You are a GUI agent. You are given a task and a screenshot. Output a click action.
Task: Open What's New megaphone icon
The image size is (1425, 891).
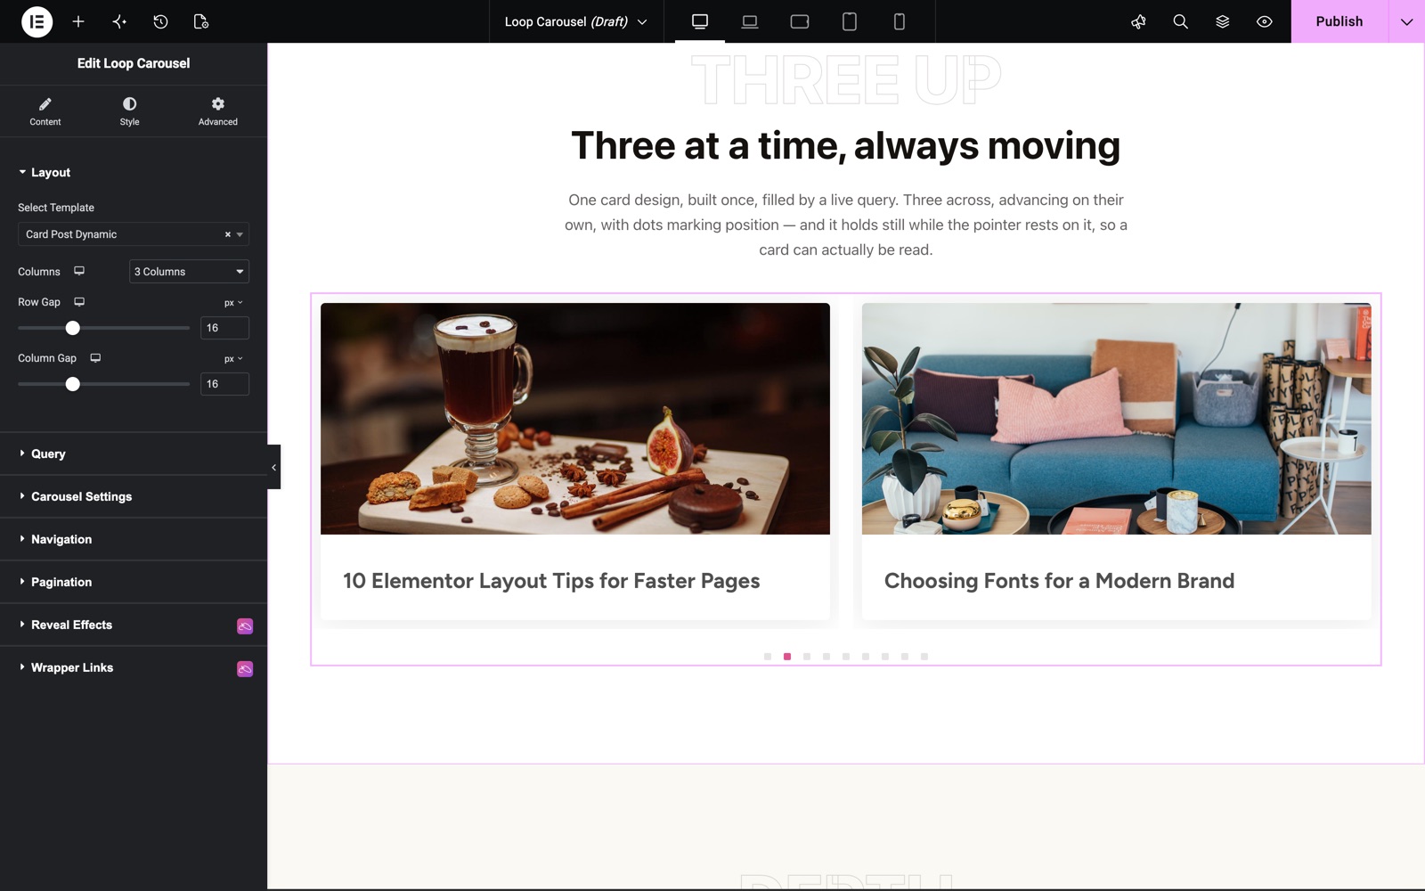tap(1138, 21)
